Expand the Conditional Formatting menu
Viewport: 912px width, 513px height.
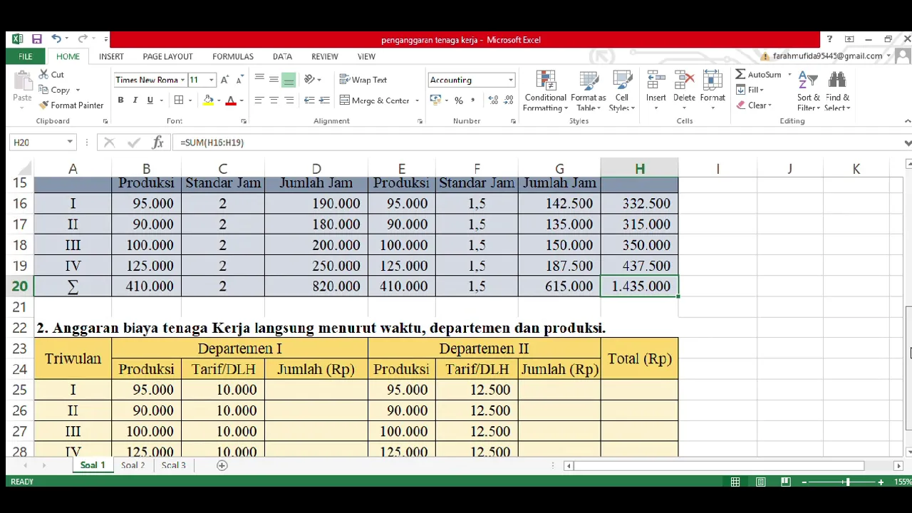tap(545, 91)
